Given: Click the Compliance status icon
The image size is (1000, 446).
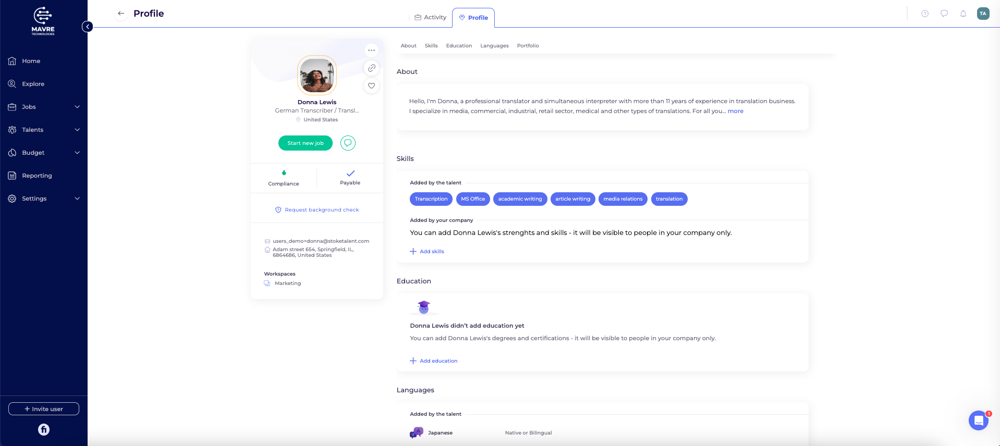Looking at the screenshot, I should coord(284,173).
